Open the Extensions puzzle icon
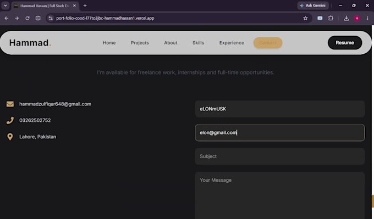Viewport: 374px width, 219px height. click(x=331, y=18)
